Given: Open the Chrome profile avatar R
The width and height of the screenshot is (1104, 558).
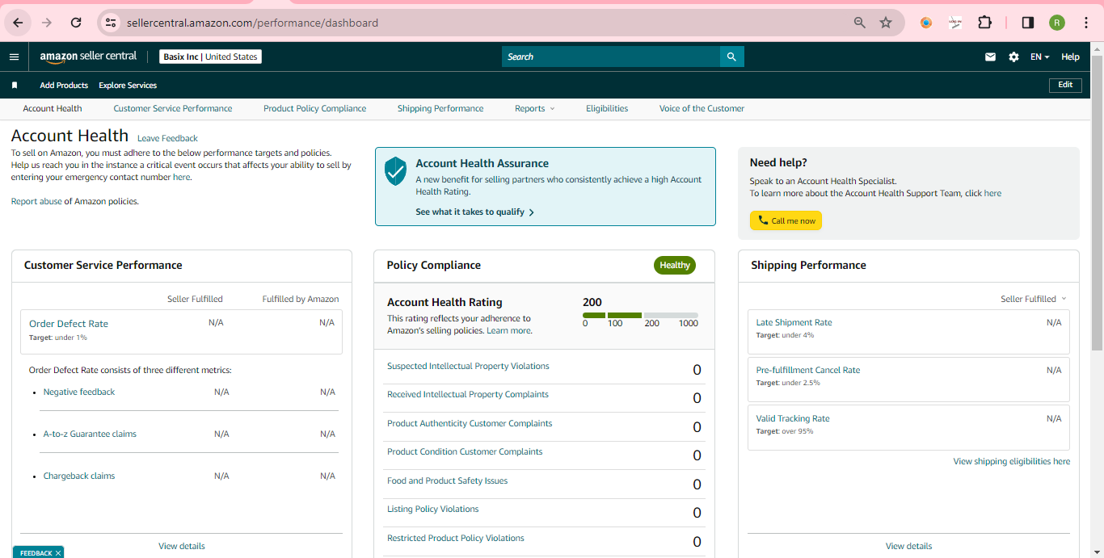Looking at the screenshot, I should [x=1057, y=23].
